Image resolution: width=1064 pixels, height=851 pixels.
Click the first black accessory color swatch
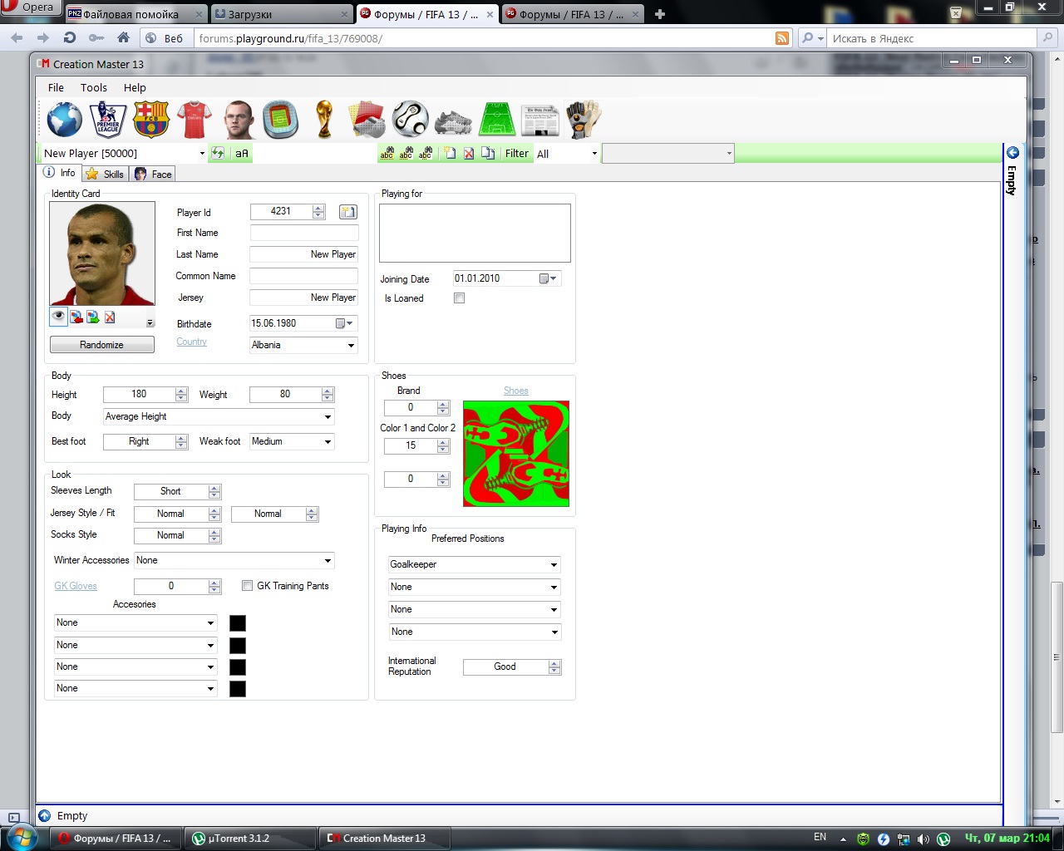coord(238,623)
